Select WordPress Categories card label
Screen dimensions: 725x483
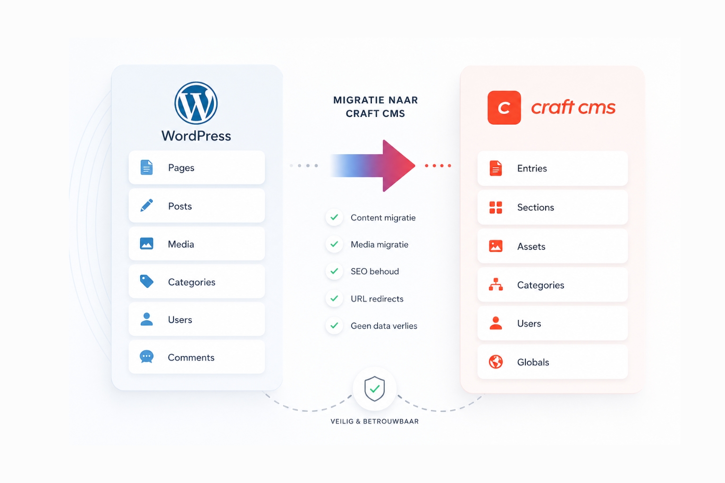[x=192, y=282]
